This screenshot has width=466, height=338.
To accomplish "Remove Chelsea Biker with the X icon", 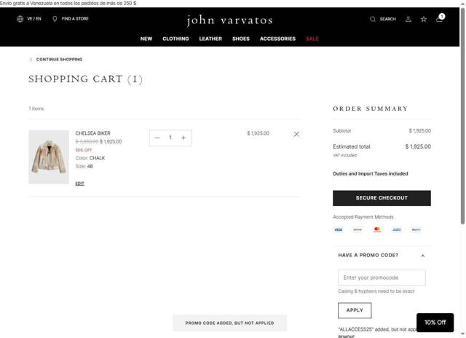I will [296, 134].
